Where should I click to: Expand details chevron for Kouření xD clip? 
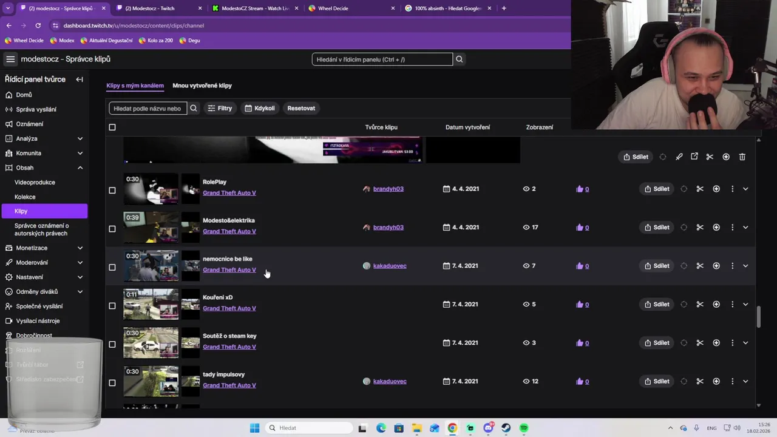pos(745,304)
